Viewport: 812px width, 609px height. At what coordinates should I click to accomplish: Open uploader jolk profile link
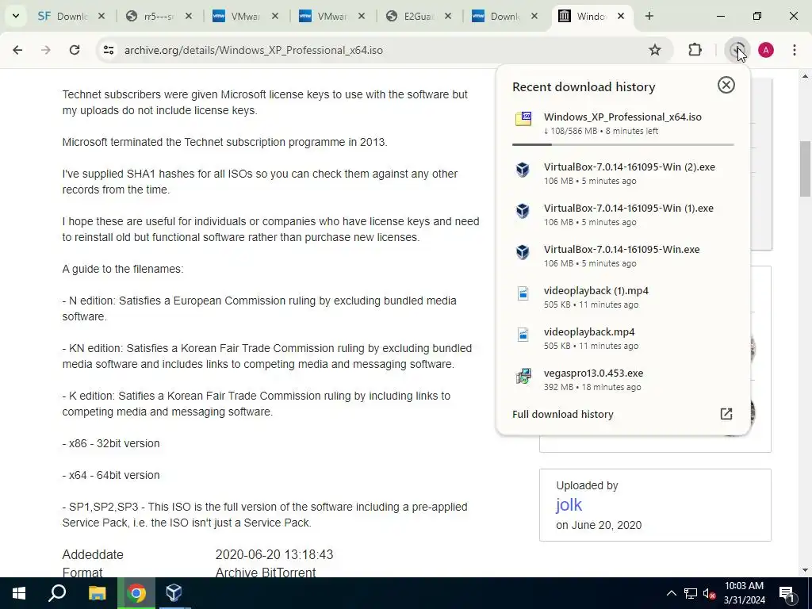569,504
